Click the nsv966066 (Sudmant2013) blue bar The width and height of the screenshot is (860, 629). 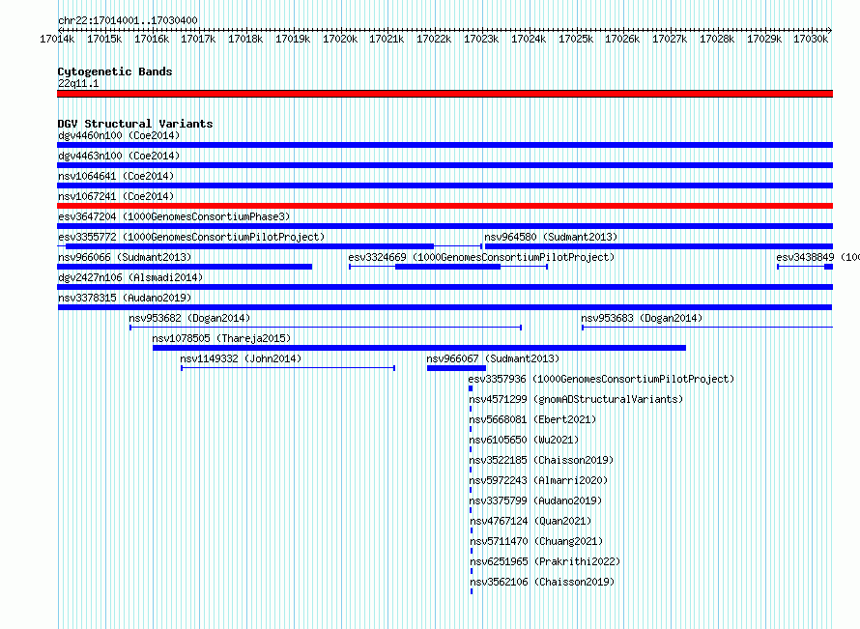(185, 267)
